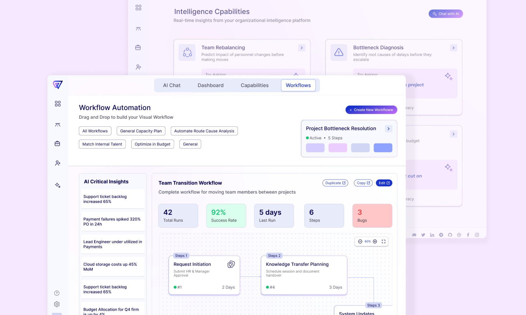Select the Knowledge Transfer Planning step node
526x315 pixels.
point(304,275)
